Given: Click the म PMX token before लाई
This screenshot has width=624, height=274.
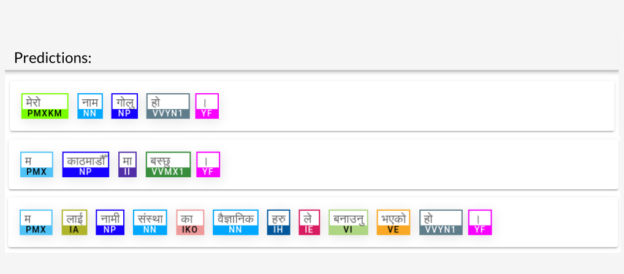Looking at the screenshot, I should point(36,223).
